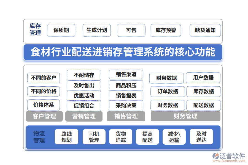Open the 及时送达 delivery feature
The width and height of the screenshot is (248, 165).
coord(201,136)
